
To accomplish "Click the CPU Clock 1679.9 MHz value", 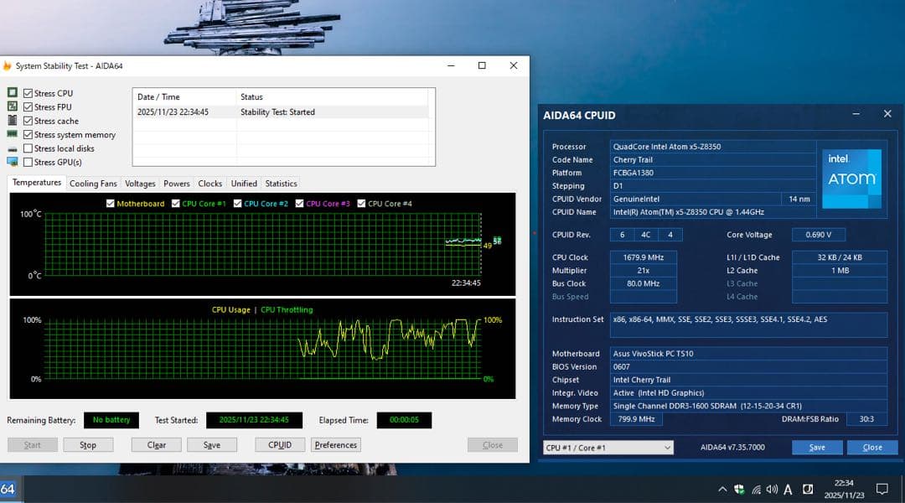I will [643, 257].
